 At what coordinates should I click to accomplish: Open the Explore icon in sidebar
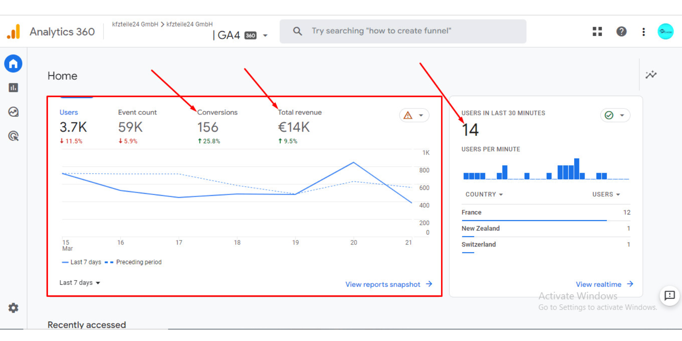pos(13,112)
